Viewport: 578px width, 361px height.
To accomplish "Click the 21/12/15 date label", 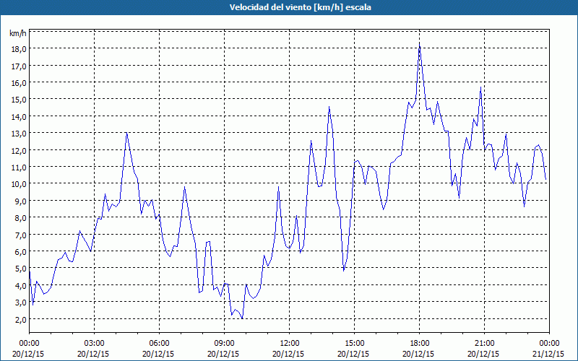I will pyautogui.click(x=548, y=354).
